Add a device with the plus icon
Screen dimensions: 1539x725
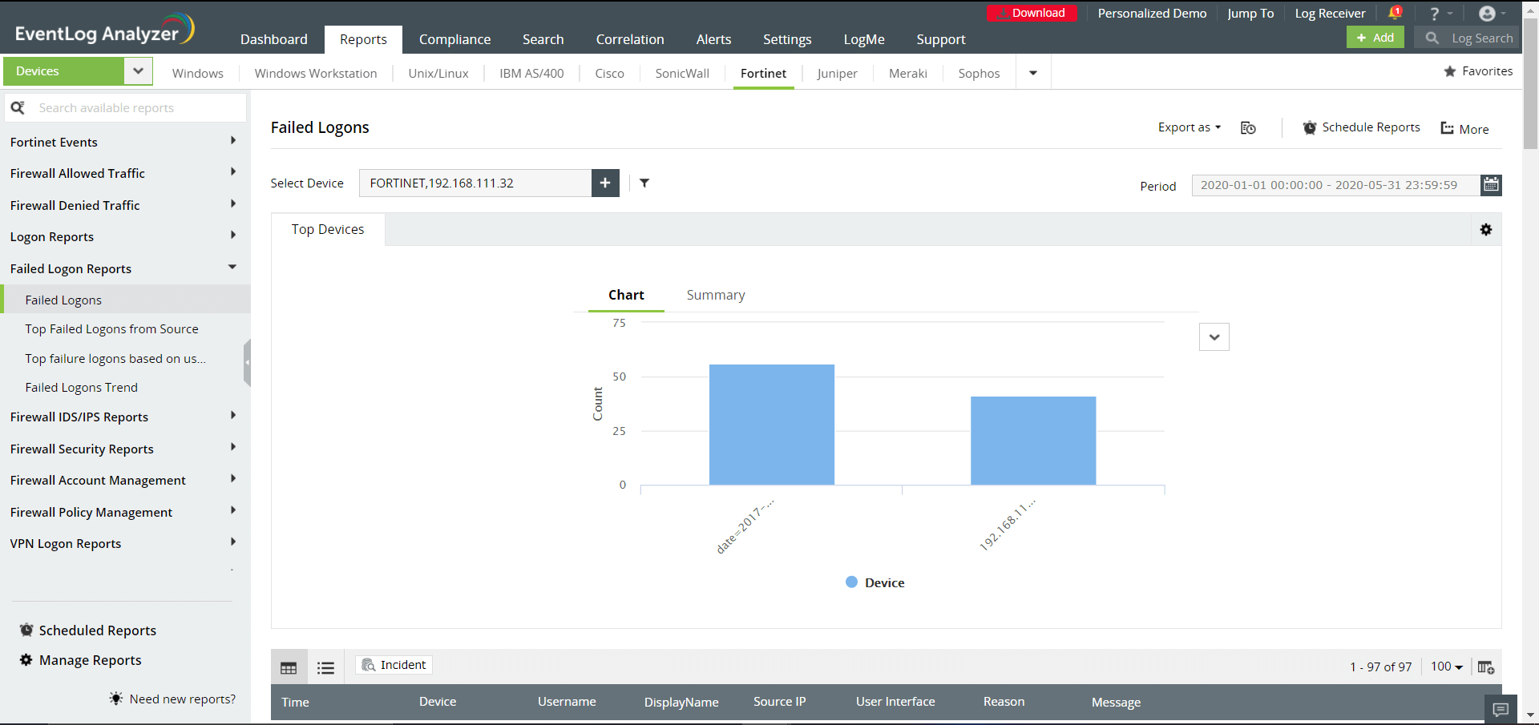(x=605, y=183)
